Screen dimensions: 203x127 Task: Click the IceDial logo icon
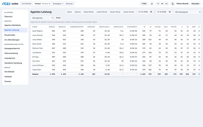[6, 4]
